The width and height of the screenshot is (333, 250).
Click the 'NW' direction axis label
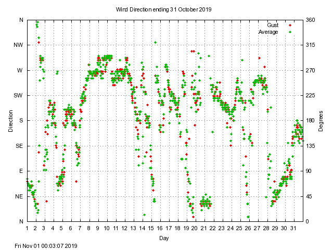coord(18,45)
